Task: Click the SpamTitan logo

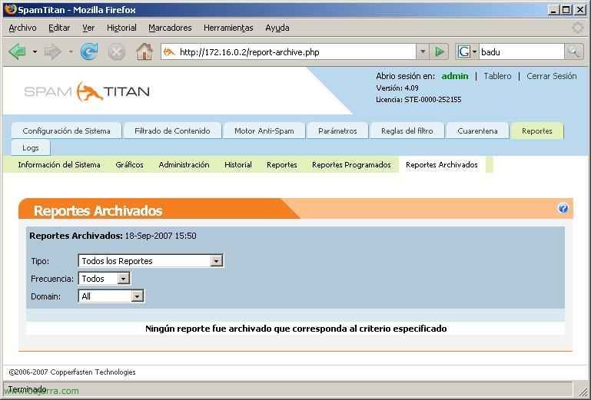Action: click(87, 91)
